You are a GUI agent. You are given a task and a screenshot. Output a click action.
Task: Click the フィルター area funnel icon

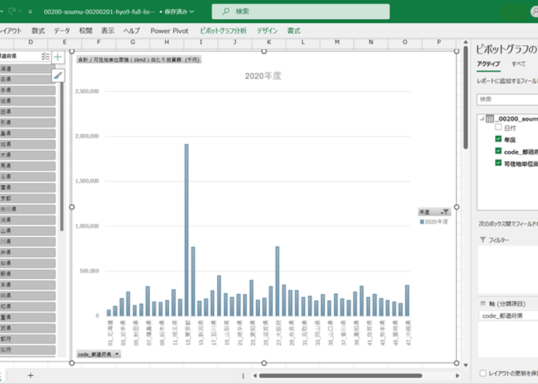click(x=483, y=240)
